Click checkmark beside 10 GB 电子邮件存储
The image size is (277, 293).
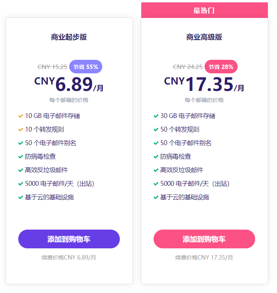coord(21,116)
